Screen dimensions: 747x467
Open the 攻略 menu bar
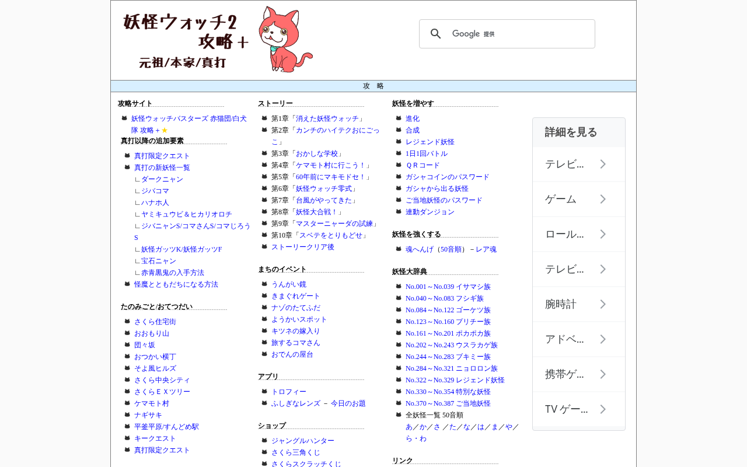coord(373,86)
